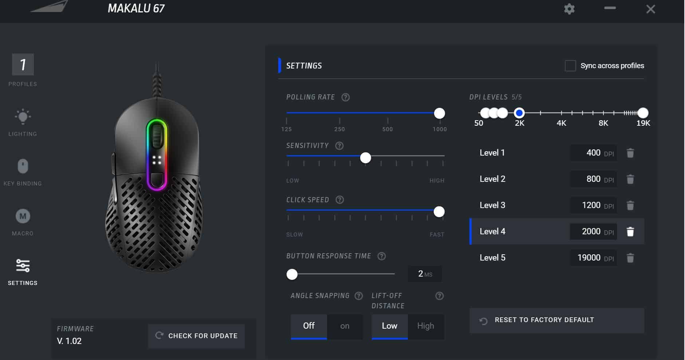The width and height of the screenshot is (685, 360).
Task: Open the Macro section icon
Action: point(23,216)
